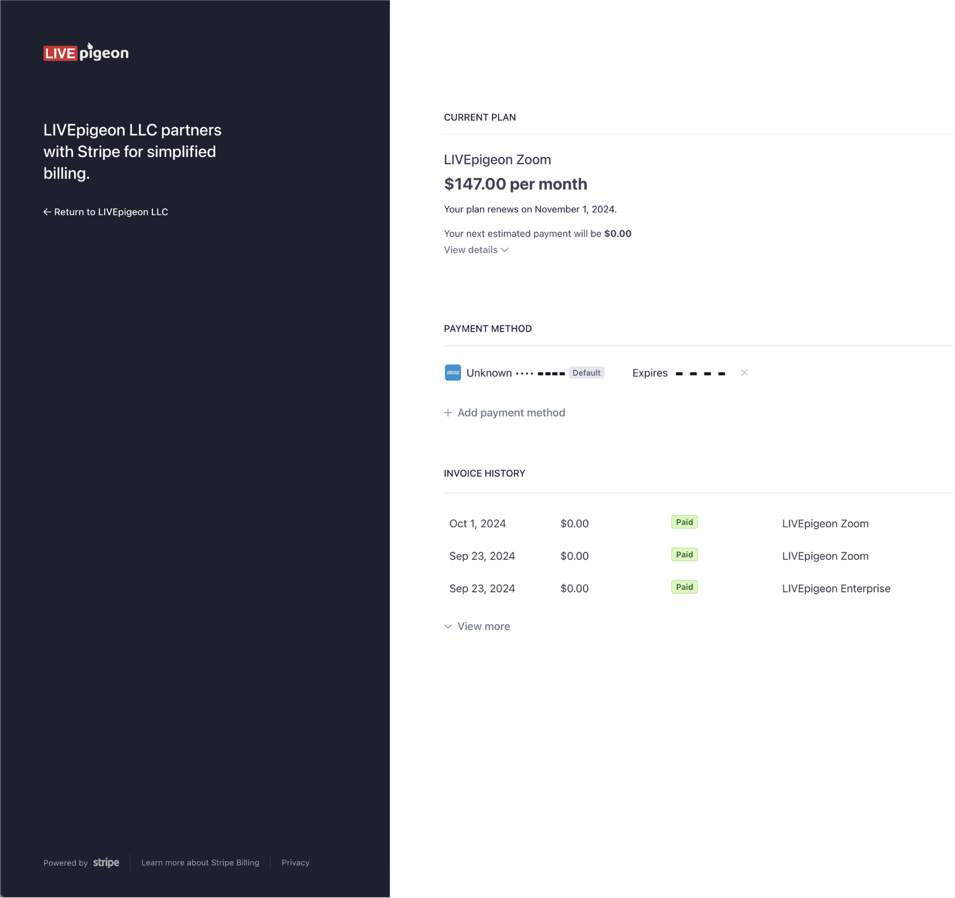Click the PAYMENT METHOD heading
The height and width of the screenshot is (898, 955).
click(x=488, y=329)
